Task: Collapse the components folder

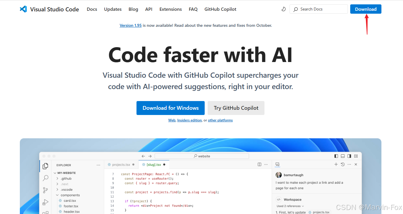Action: pos(57,195)
